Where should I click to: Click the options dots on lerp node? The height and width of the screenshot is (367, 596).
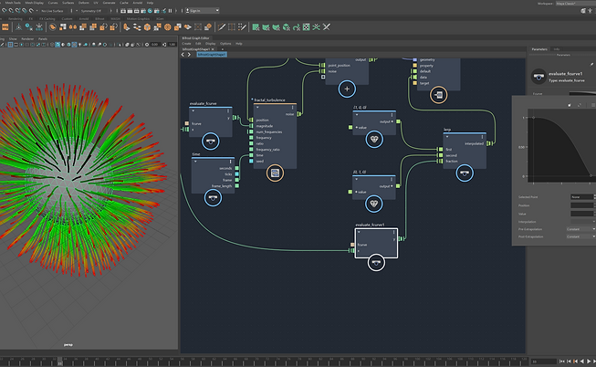pos(482,137)
